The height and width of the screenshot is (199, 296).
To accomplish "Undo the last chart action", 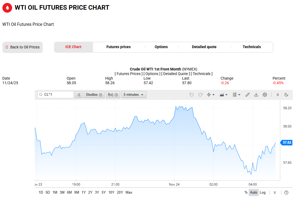I will click(x=191, y=95).
